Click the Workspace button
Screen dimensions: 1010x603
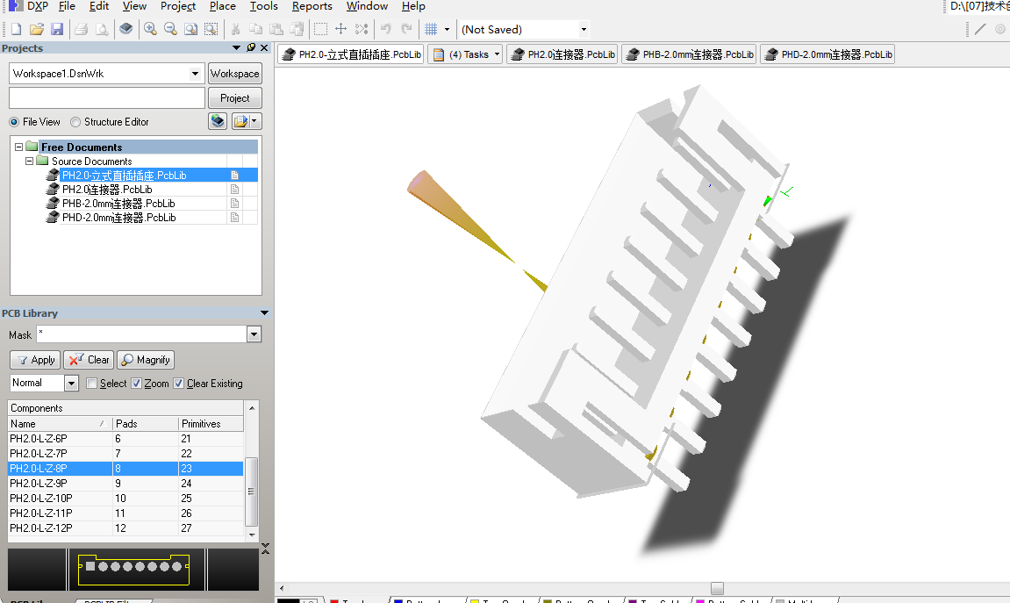(x=234, y=74)
